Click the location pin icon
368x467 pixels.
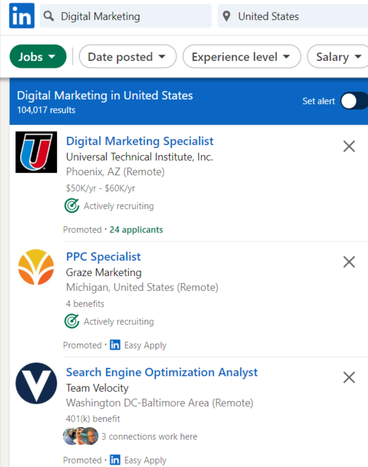pyautogui.click(x=226, y=16)
